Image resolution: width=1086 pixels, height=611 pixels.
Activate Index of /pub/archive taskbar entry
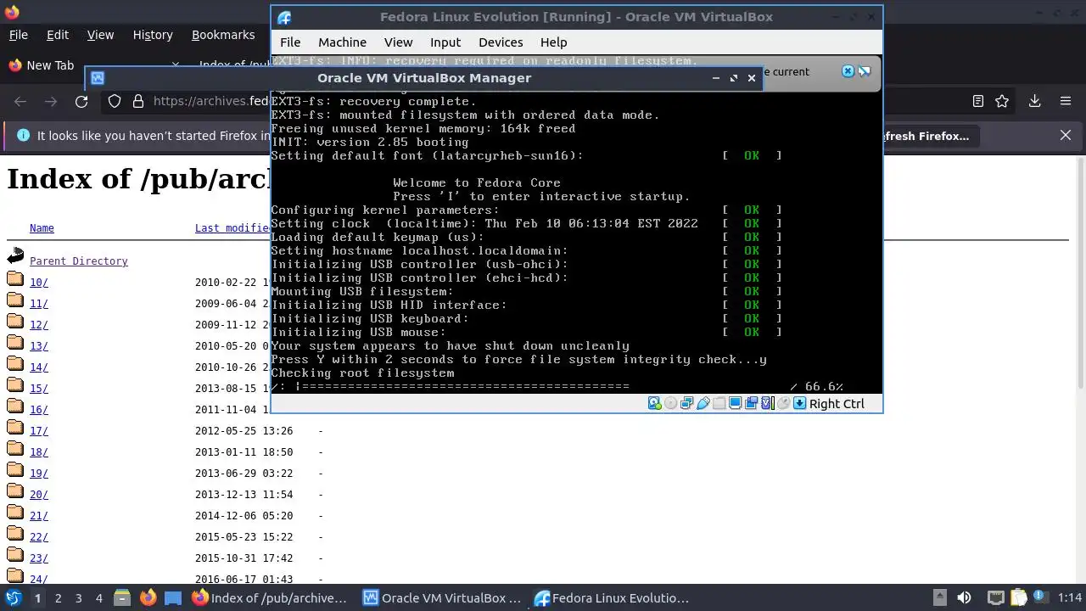pyautogui.click(x=270, y=597)
